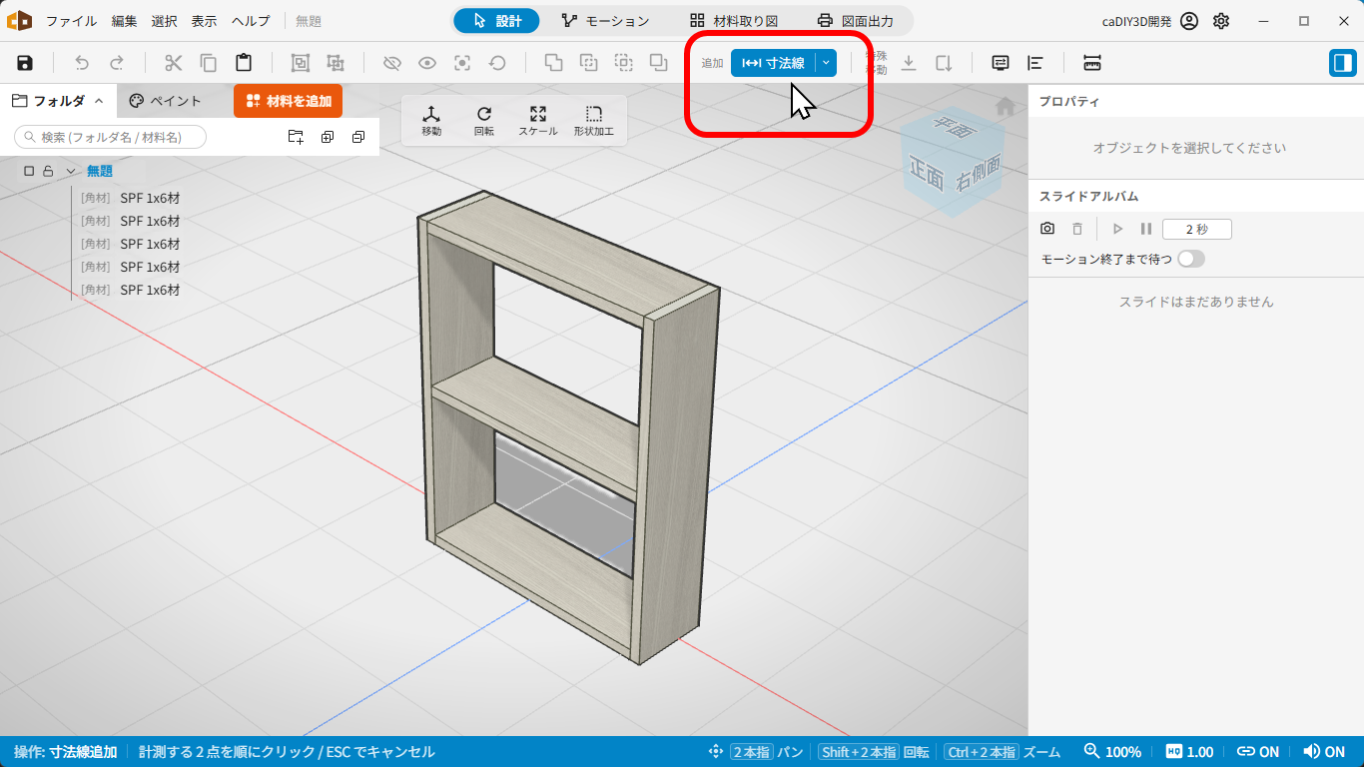
Task: Expand the フォルダ tab chevron
Action: 99,101
